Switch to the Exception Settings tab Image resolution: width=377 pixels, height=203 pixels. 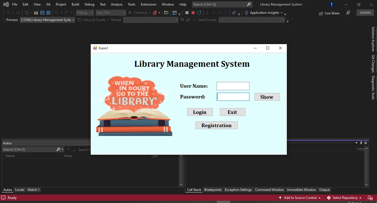(238, 190)
